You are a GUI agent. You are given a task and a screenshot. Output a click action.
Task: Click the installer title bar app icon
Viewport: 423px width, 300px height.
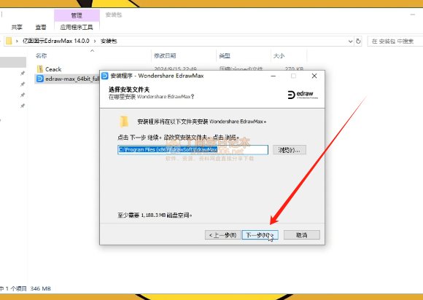click(x=105, y=76)
